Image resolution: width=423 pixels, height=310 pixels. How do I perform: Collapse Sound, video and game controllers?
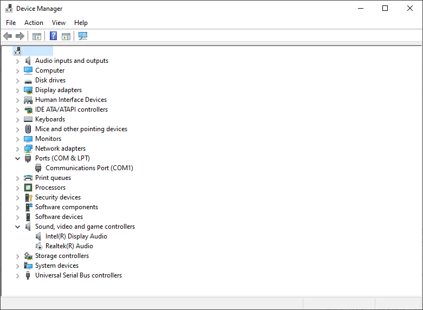click(17, 227)
